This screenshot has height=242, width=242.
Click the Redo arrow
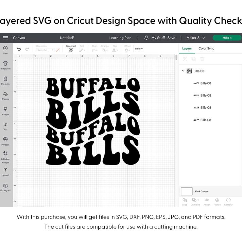tap(27, 49)
